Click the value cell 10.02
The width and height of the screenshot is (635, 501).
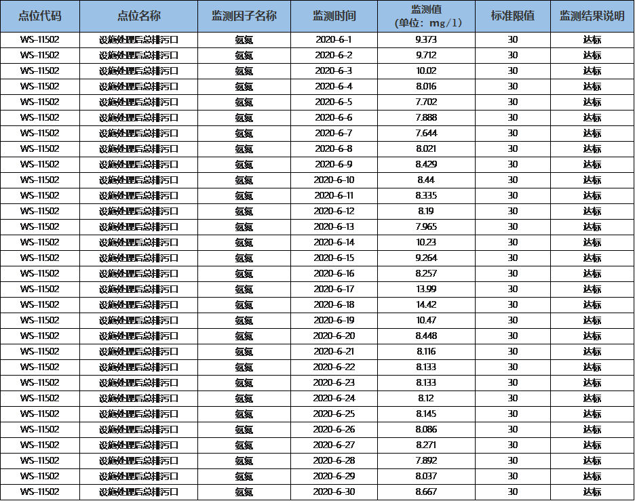(427, 71)
